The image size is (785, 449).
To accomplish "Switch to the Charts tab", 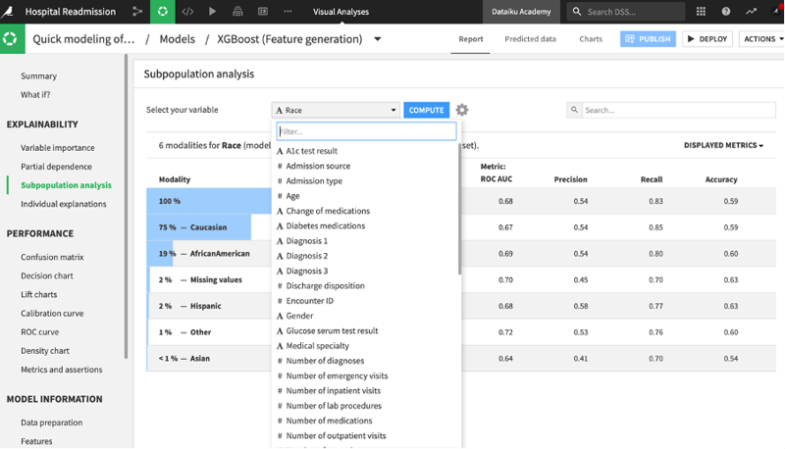I will tap(591, 39).
